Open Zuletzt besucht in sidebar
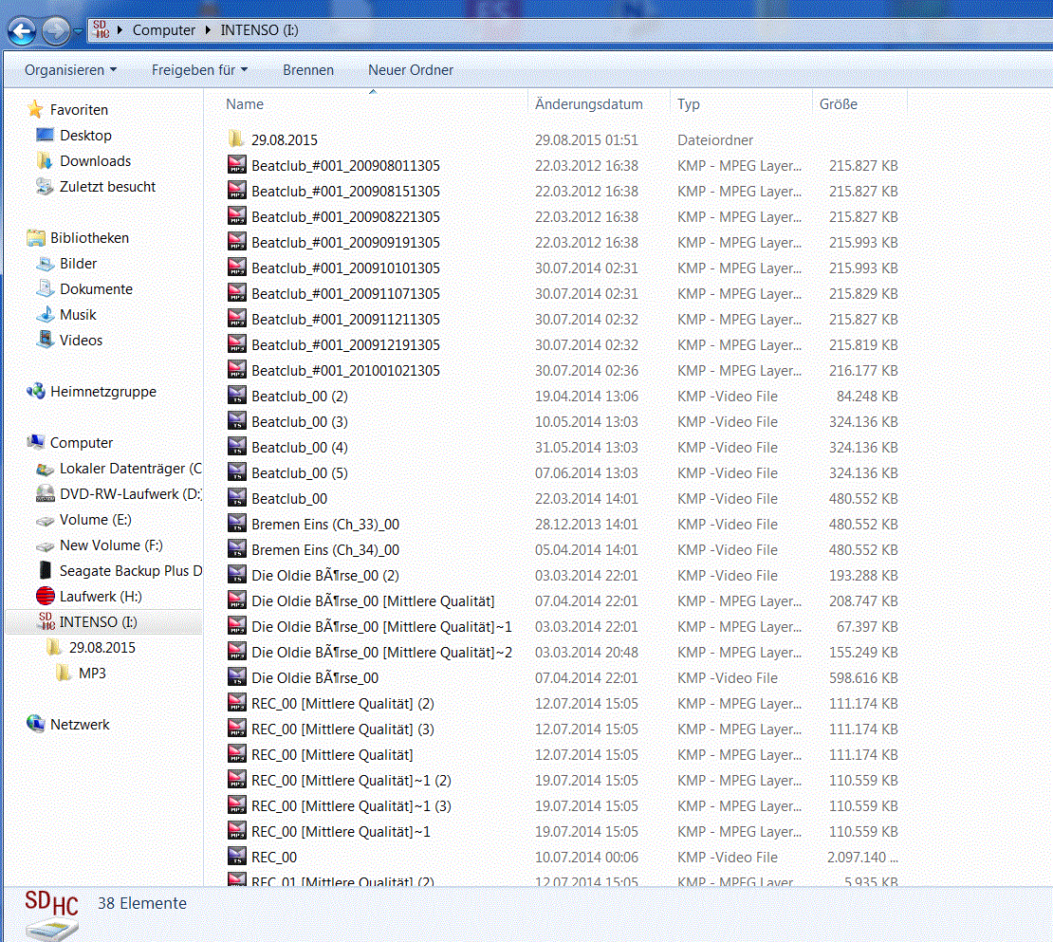 pos(107,186)
